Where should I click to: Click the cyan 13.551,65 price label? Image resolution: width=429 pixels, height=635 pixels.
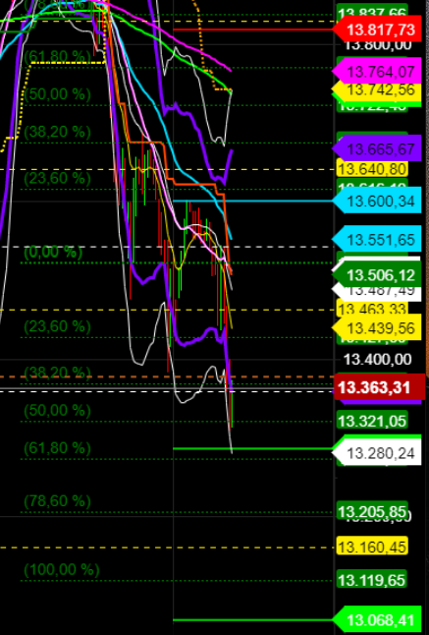378,239
